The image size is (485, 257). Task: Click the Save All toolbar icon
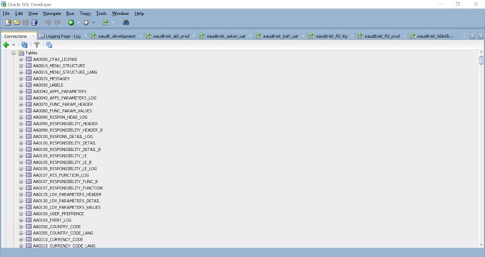point(34,23)
